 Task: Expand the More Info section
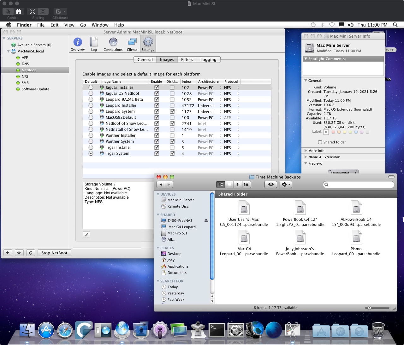point(306,151)
